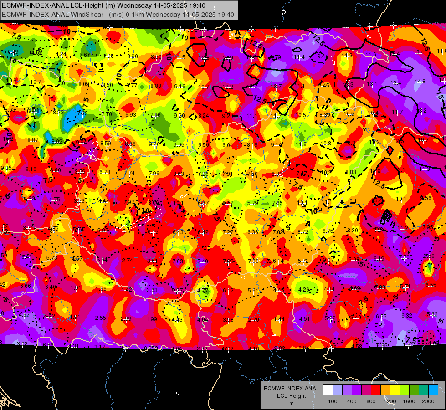
Task: Click the grid value '3.63'
Action: [152, 290]
